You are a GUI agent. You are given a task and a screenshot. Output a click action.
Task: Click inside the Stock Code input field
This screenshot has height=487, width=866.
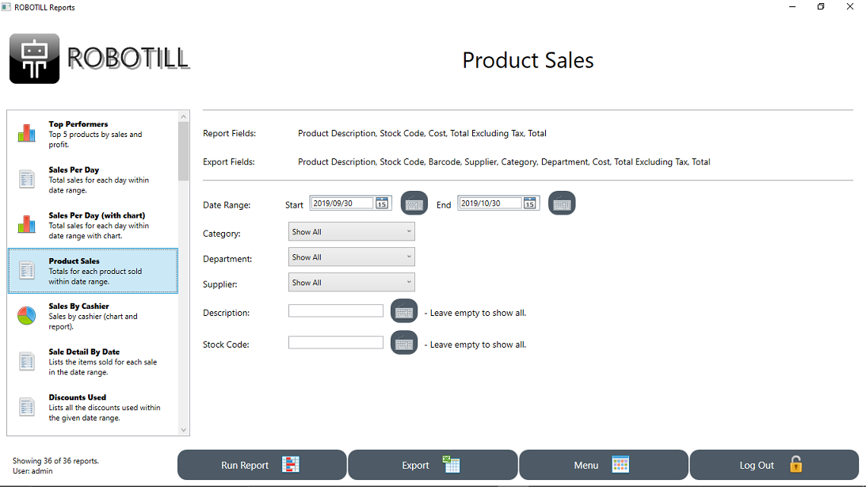[x=335, y=343]
